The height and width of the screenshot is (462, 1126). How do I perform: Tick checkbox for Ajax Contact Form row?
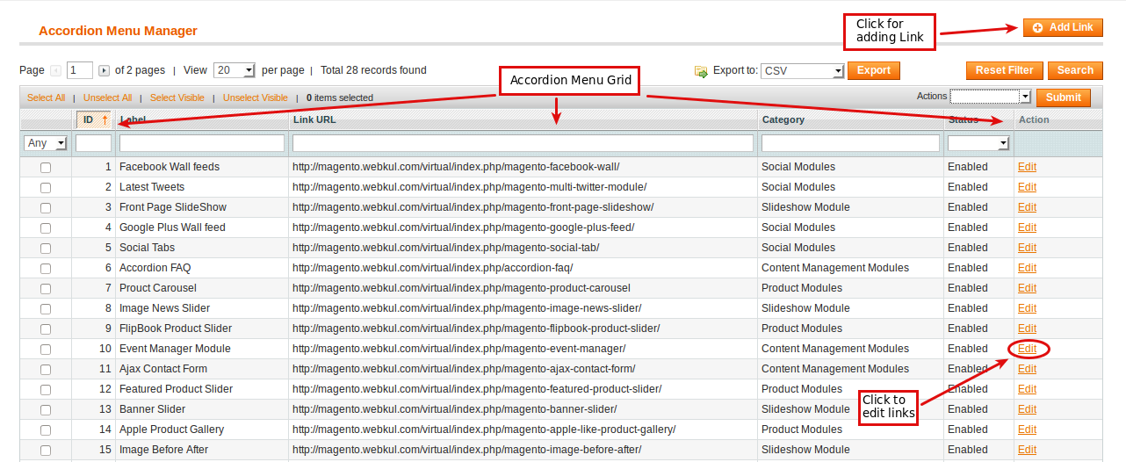tap(46, 369)
